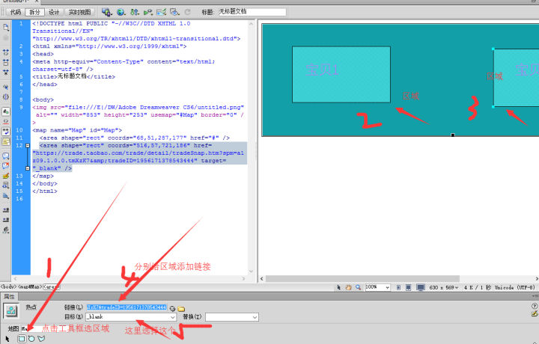Click the refresh design view icon

186,12
